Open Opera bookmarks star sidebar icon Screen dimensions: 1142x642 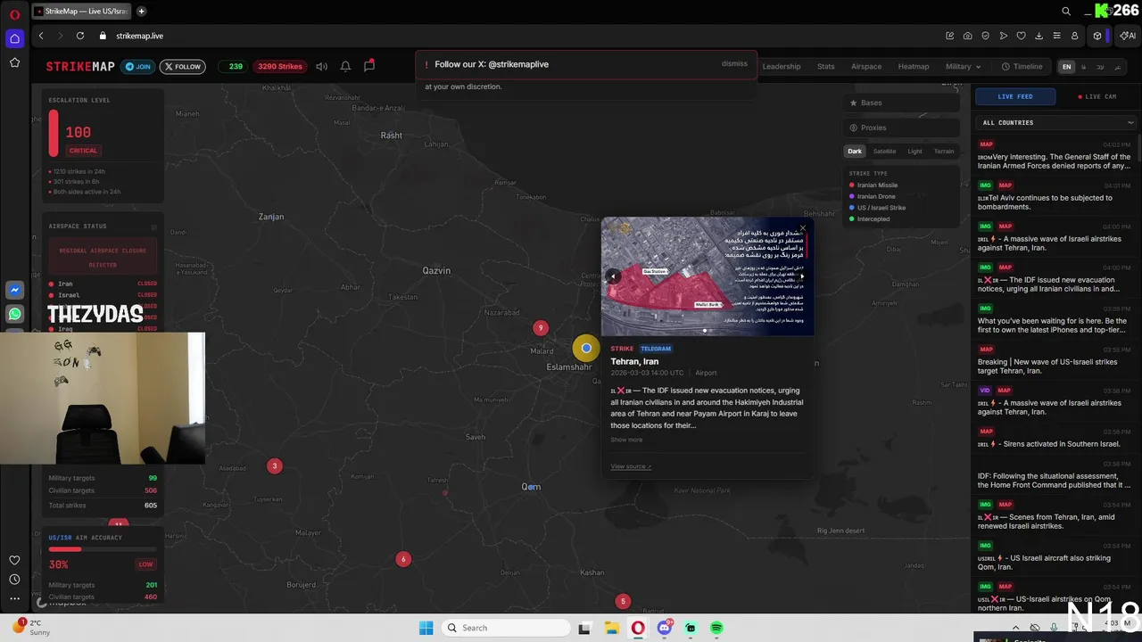pyautogui.click(x=14, y=62)
